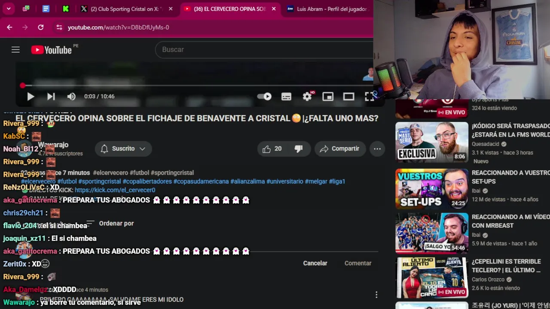This screenshot has height=309, width=550.
Task: Close the EL CERVECERO OPINA tab
Action: pyautogui.click(x=274, y=9)
